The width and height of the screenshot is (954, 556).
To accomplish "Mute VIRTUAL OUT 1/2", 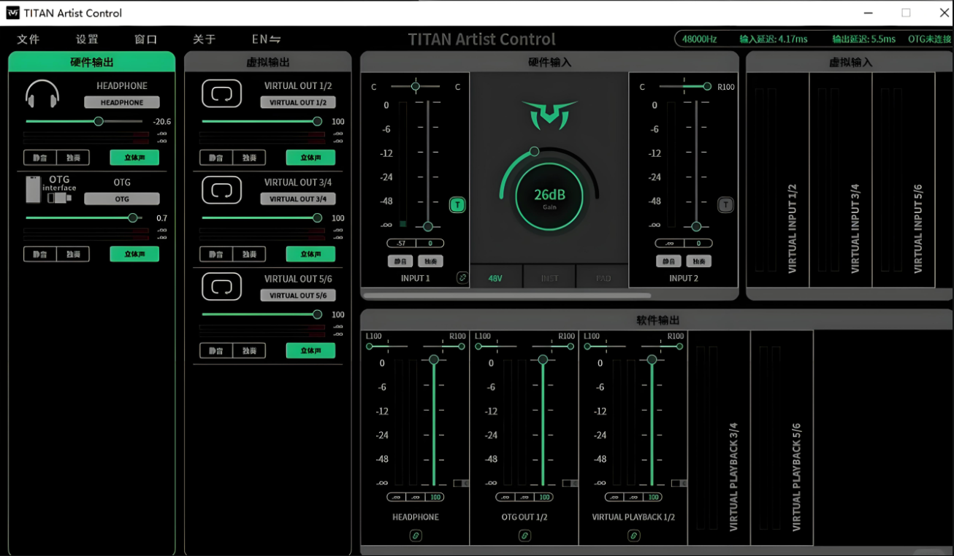I will point(216,158).
